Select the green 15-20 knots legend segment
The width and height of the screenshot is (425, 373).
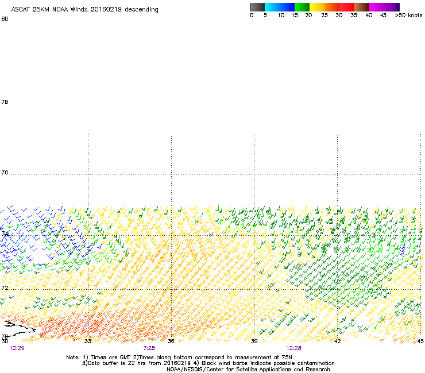[x=302, y=7]
